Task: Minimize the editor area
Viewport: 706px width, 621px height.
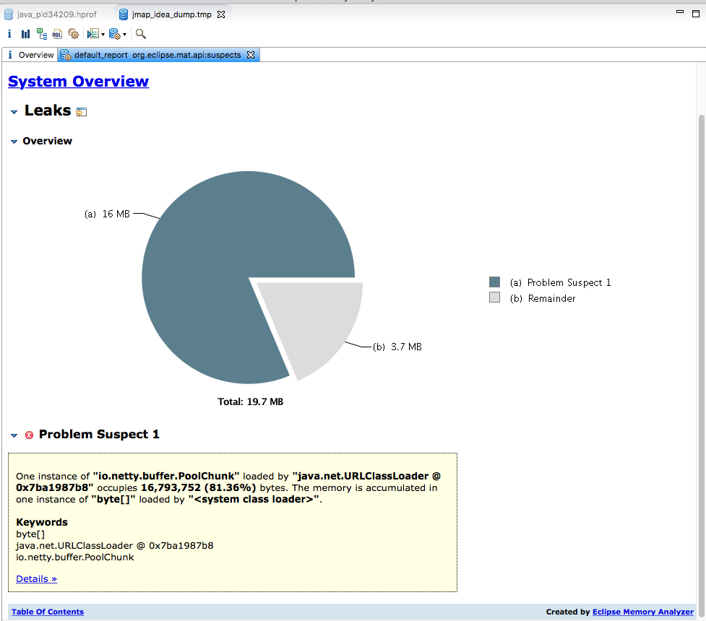Action: click(x=680, y=12)
